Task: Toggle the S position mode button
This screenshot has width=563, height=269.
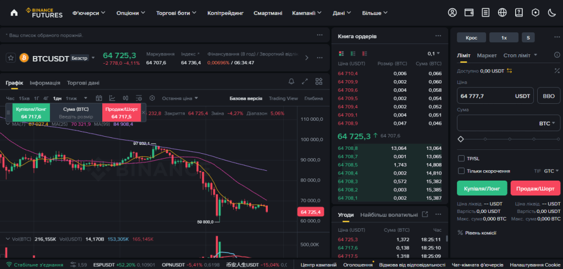Action: click(528, 37)
